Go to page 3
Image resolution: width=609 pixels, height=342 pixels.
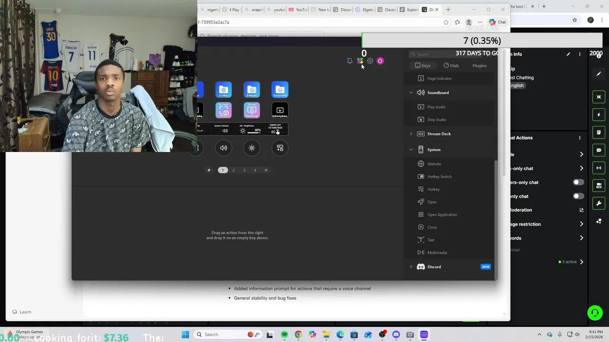tap(244, 170)
